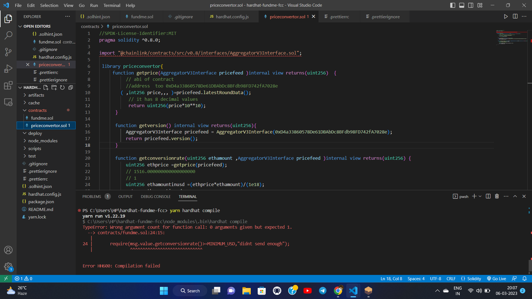This screenshot has height=299, width=532.
Task: Click the feedback icon in status bar
Action: (x=514, y=279)
